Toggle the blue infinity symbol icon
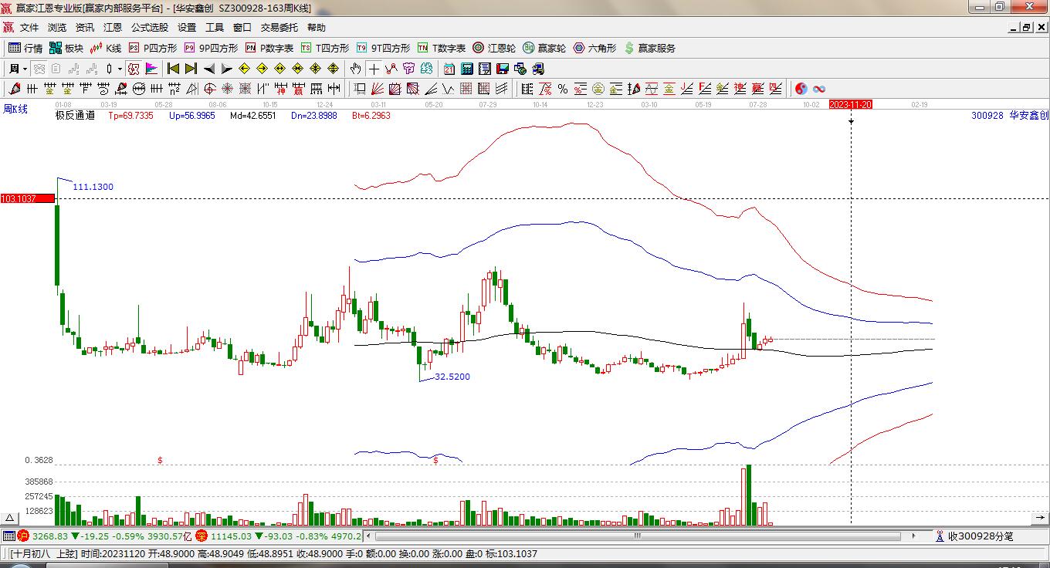 coord(819,89)
